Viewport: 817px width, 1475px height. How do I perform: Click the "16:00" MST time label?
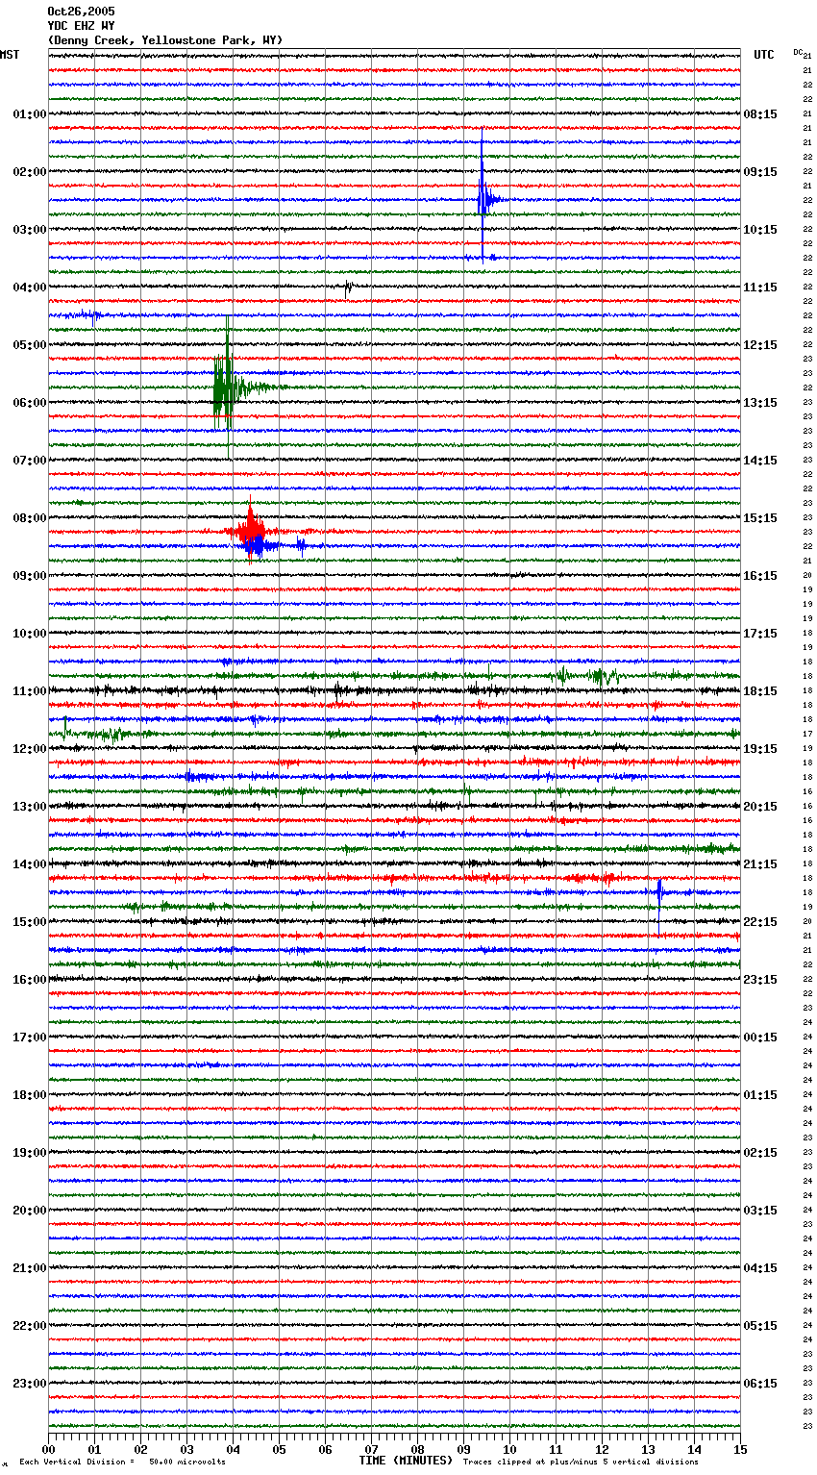coord(29,980)
